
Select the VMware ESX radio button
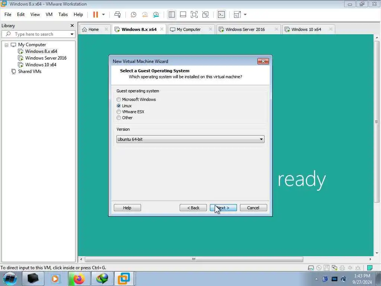119,112
